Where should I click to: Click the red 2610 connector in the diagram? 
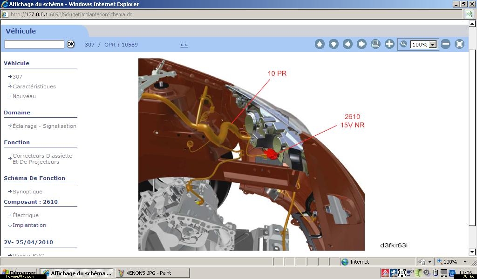(271, 153)
